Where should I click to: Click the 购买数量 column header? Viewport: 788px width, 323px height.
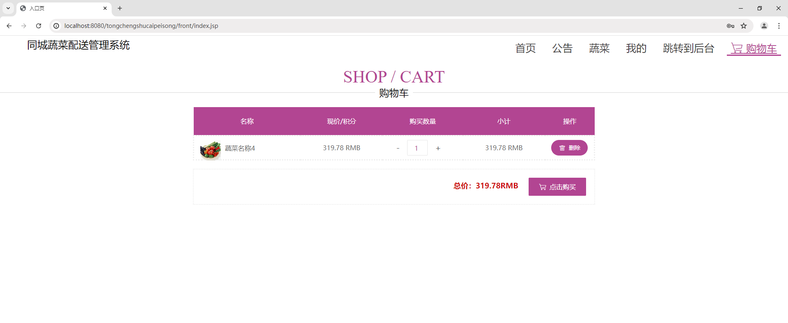(x=423, y=121)
